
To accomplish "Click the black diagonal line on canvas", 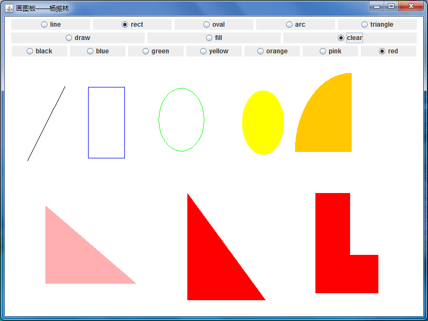I will (46, 124).
